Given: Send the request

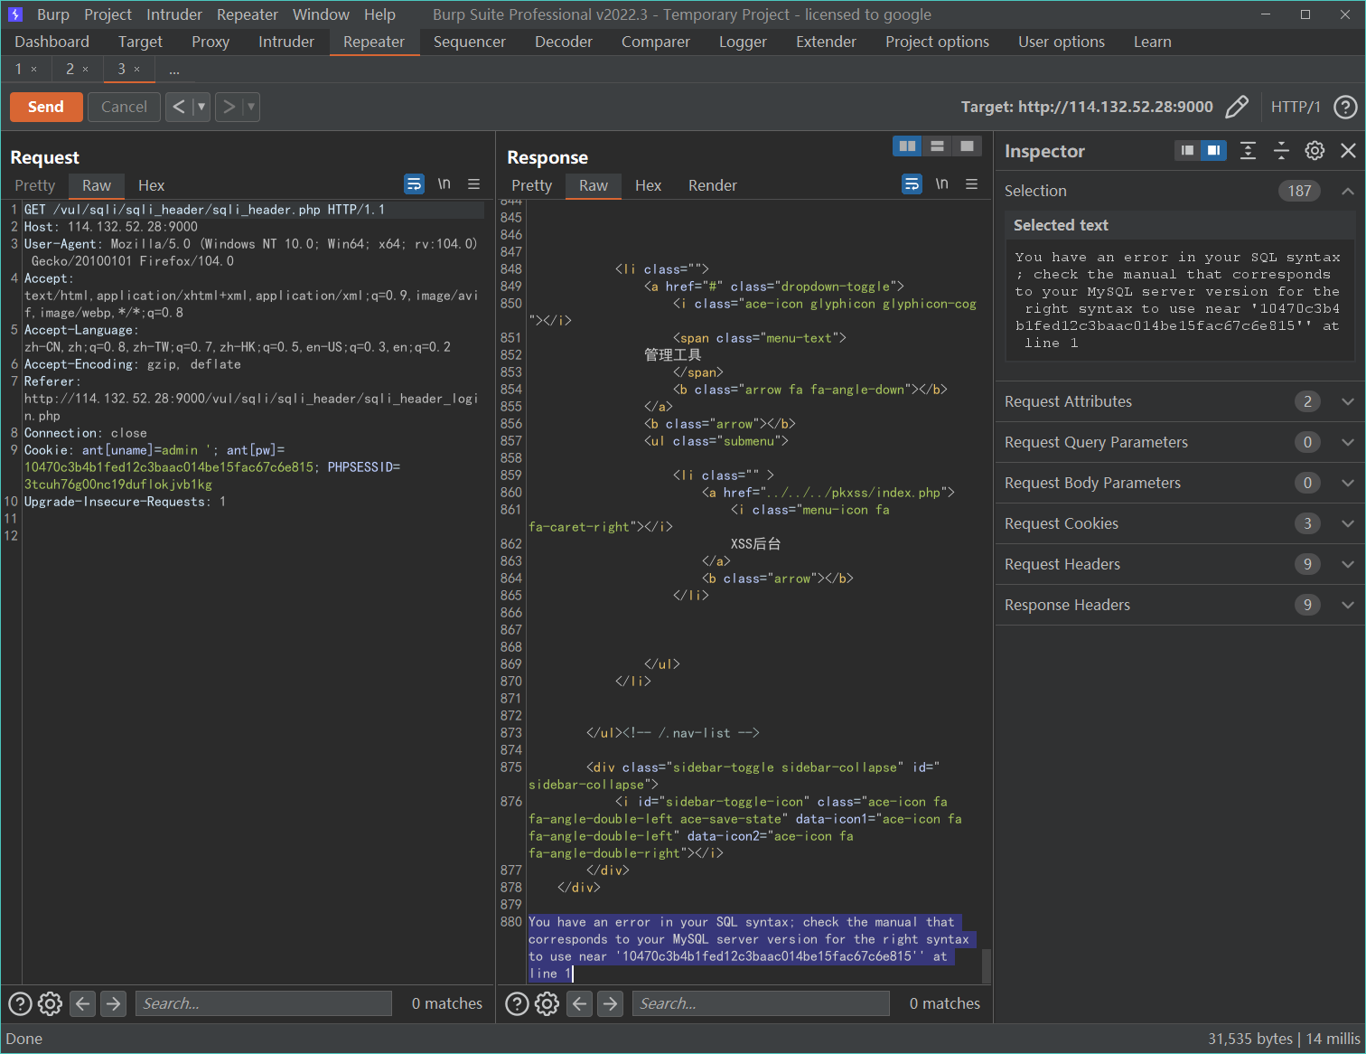Looking at the screenshot, I should (x=46, y=107).
